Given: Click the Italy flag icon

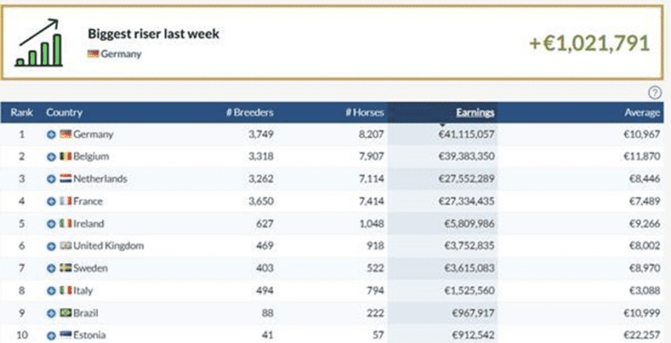Looking at the screenshot, I should click(66, 291).
